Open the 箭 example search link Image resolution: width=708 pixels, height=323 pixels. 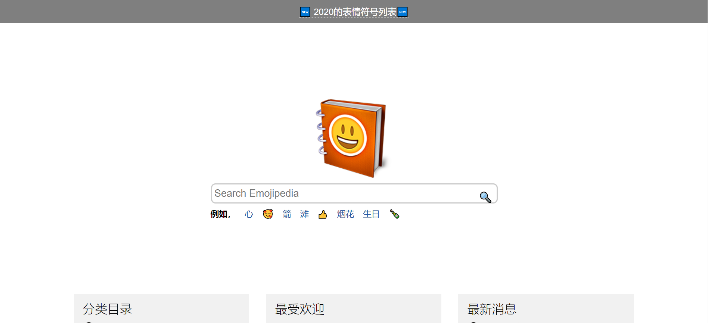pyautogui.click(x=287, y=214)
